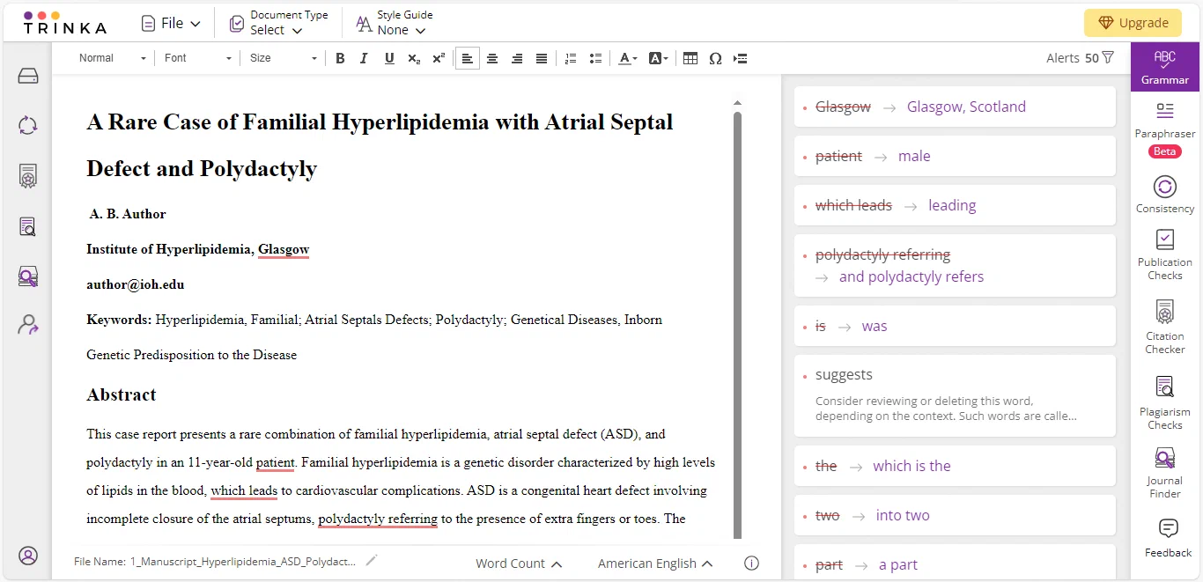This screenshot has width=1203, height=582.
Task: Open the Size dropdown
Action: (x=283, y=58)
